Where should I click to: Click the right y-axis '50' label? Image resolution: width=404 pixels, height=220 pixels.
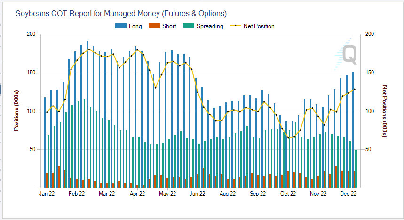(368, 149)
